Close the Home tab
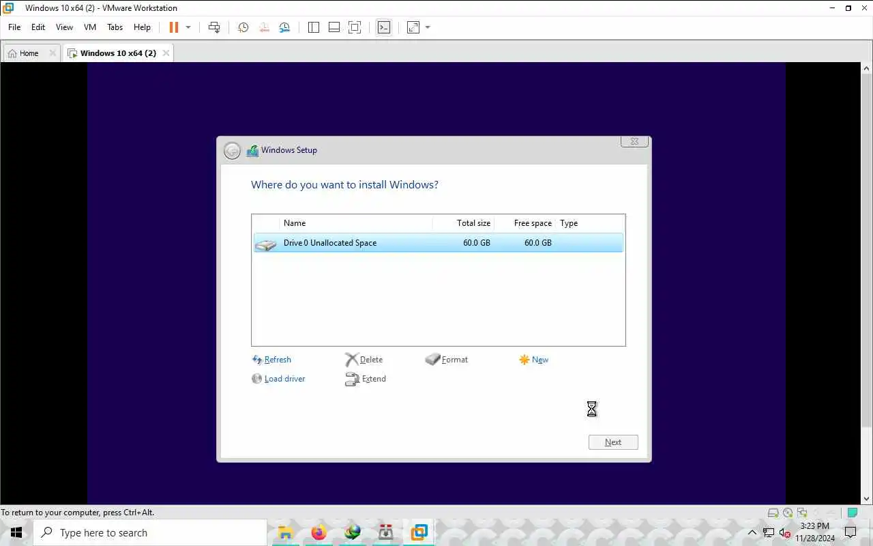The width and height of the screenshot is (873, 546). [x=53, y=53]
